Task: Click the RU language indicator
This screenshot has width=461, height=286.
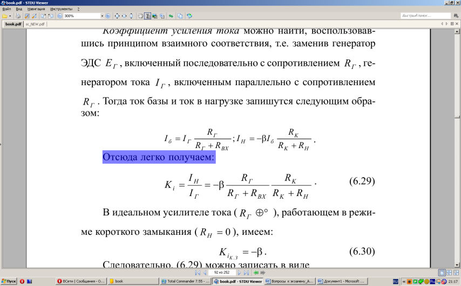Action: coord(396,282)
